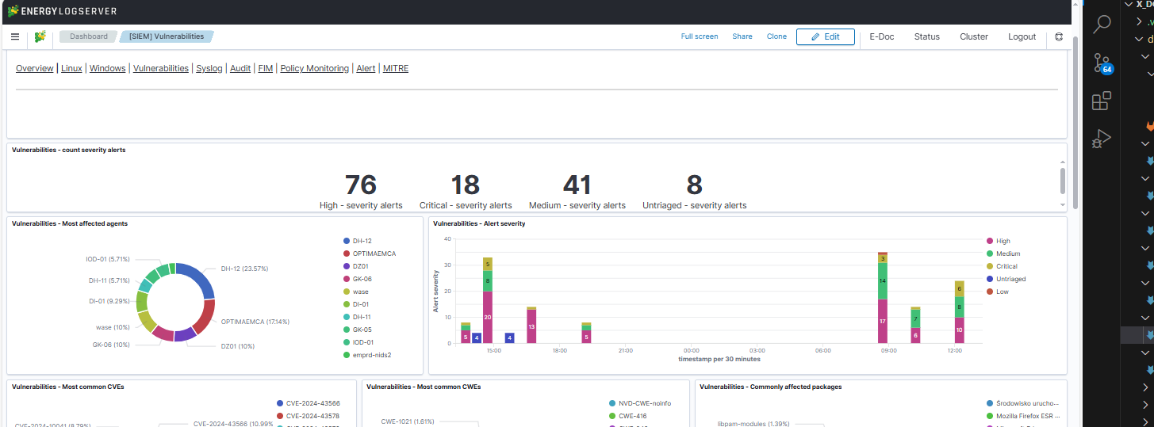The width and height of the screenshot is (1154, 427).
Task: Open the Cluster menu item
Action: coord(974,36)
